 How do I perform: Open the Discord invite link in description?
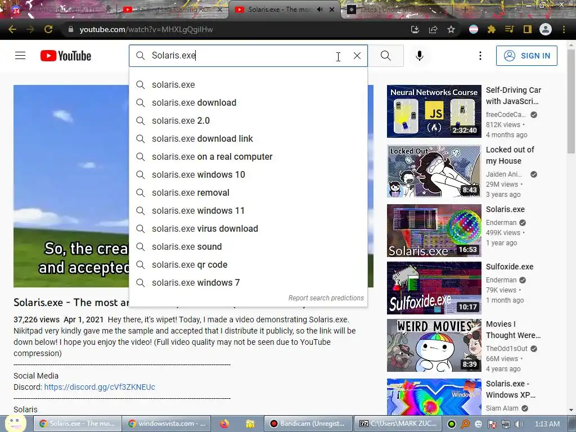coord(100,387)
